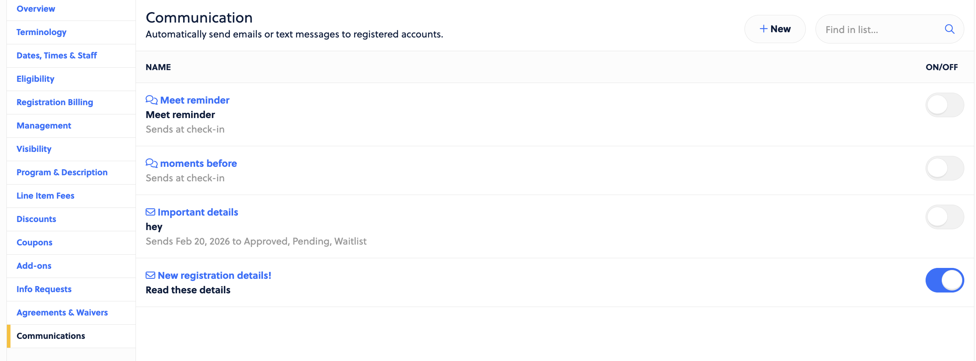The image size is (976, 361).
Task: Click the envelope icon beside New registration details
Action: click(x=150, y=275)
